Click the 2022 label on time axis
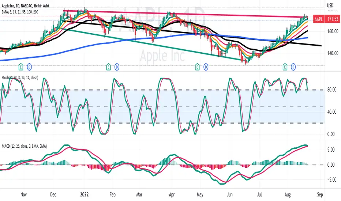The height and width of the screenshot is (201, 341). 85,194
